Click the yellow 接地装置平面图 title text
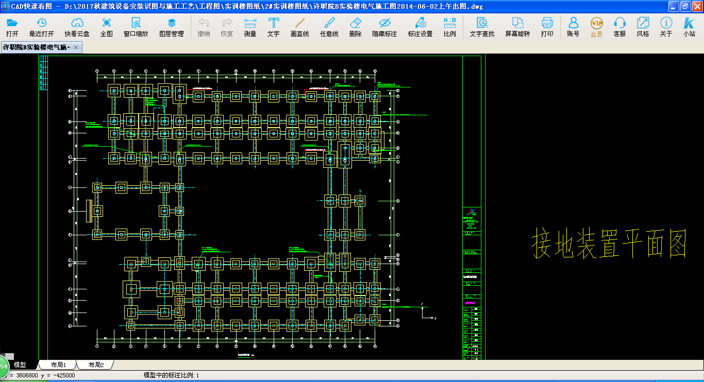 click(609, 244)
